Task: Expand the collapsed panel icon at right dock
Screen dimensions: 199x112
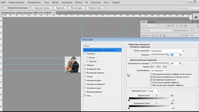Action: click(x=196, y=17)
